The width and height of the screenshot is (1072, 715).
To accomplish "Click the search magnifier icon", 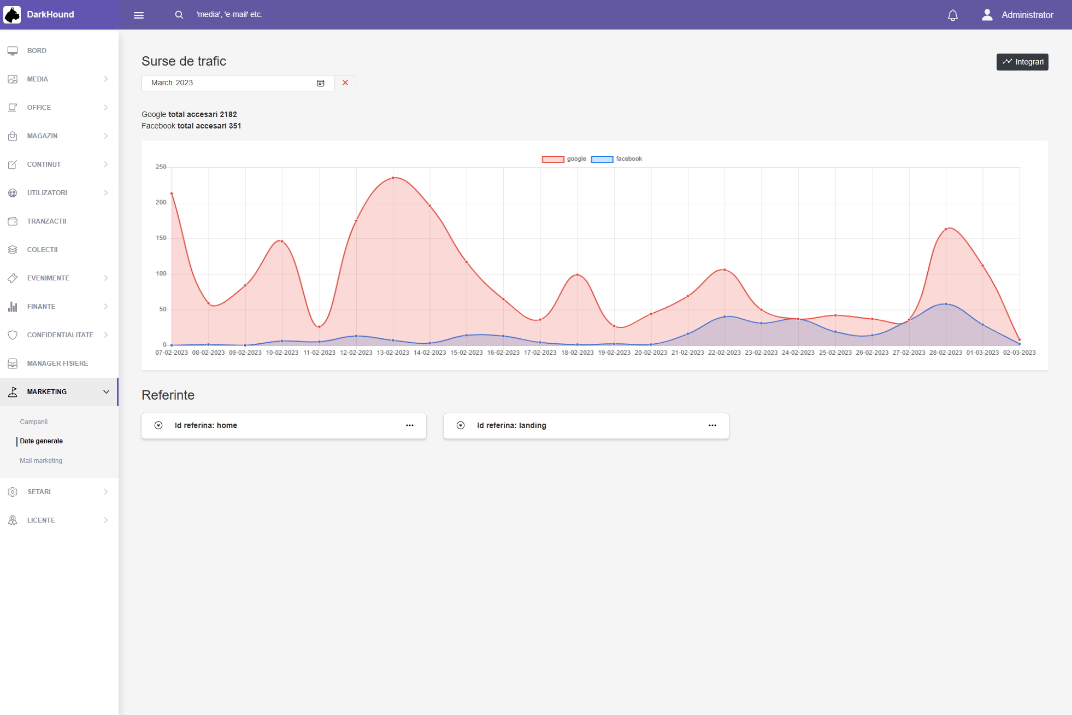I will (179, 15).
